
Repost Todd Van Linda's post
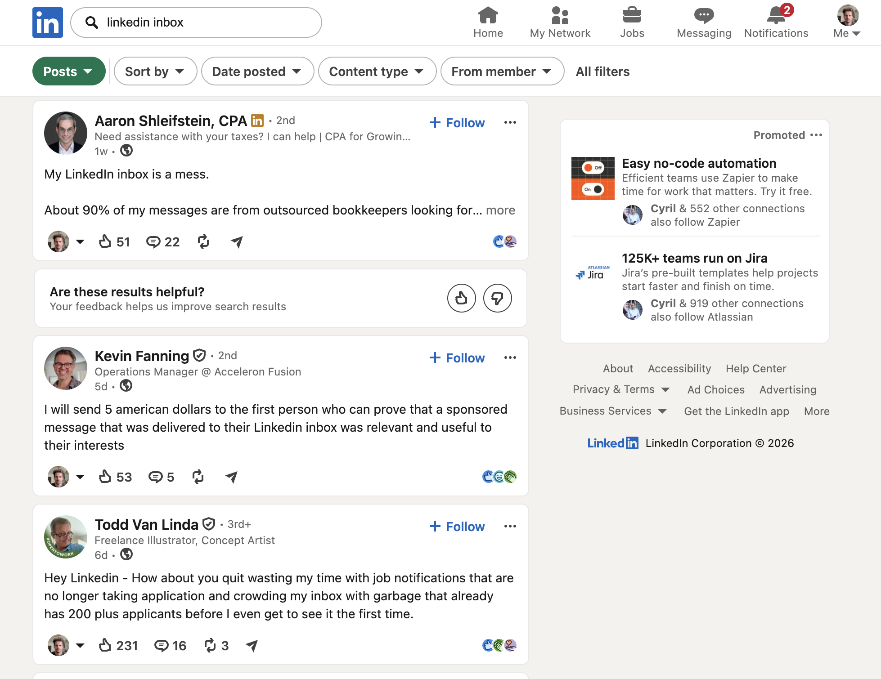pyautogui.click(x=216, y=646)
